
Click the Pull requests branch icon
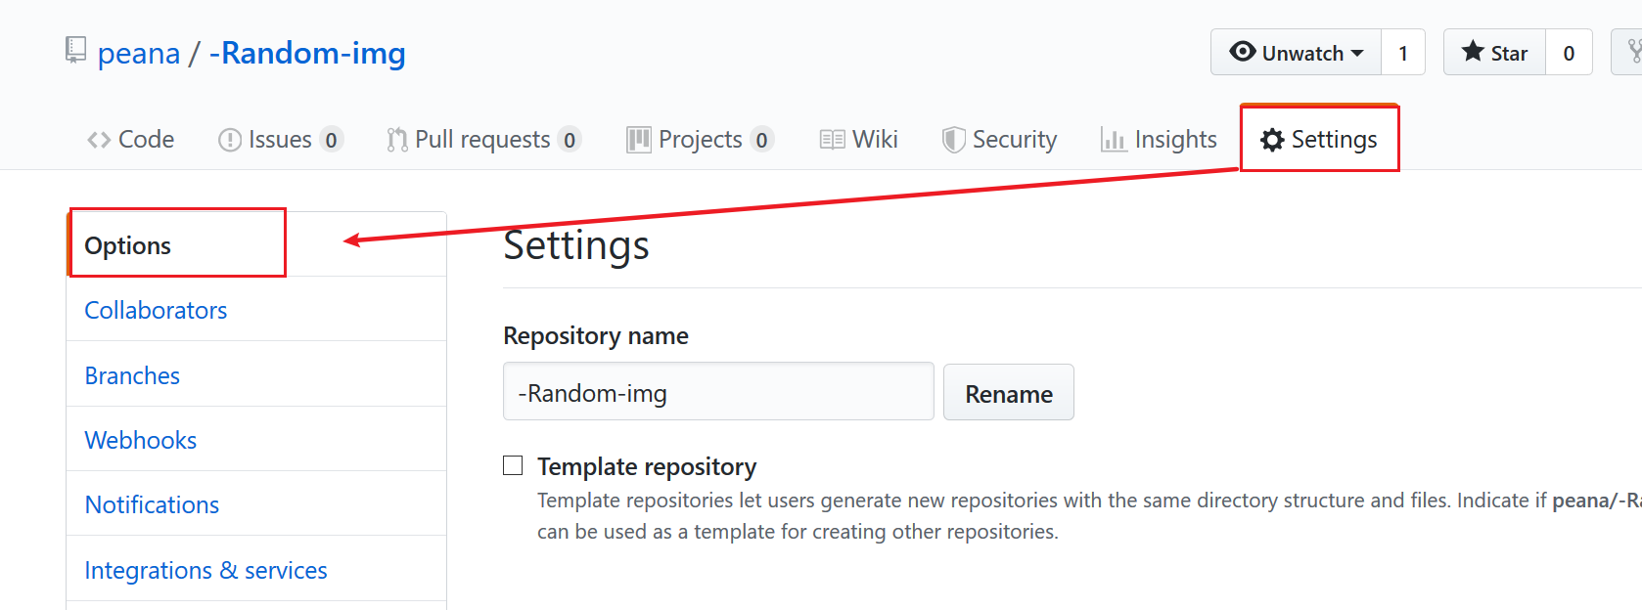(396, 141)
